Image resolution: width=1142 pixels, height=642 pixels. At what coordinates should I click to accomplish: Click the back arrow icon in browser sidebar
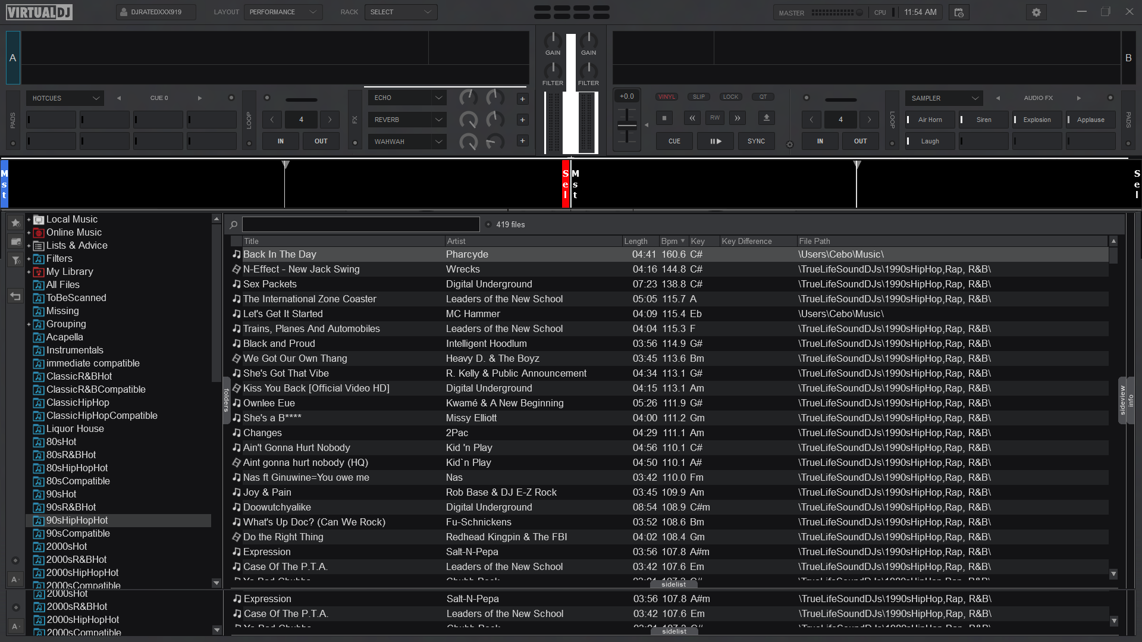pyautogui.click(x=15, y=296)
